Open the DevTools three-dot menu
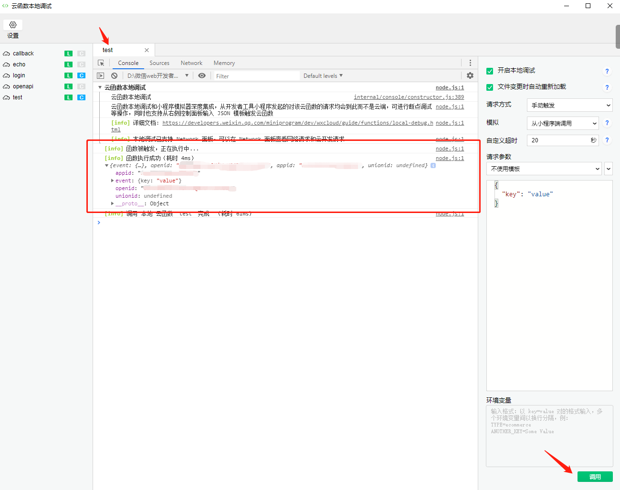The height and width of the screenshot is (490, 620). tap(470, 63)
